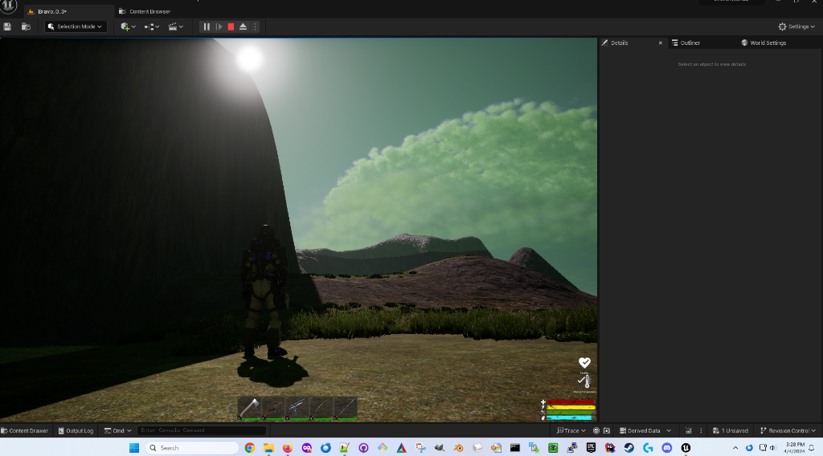Click the 1 Unsaved button
Viewport: 823px width, 456px height.
point(730,430)
